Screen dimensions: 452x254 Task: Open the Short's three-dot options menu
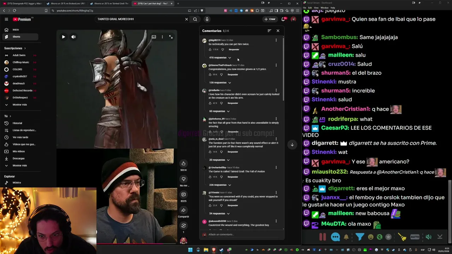(162, 37)
